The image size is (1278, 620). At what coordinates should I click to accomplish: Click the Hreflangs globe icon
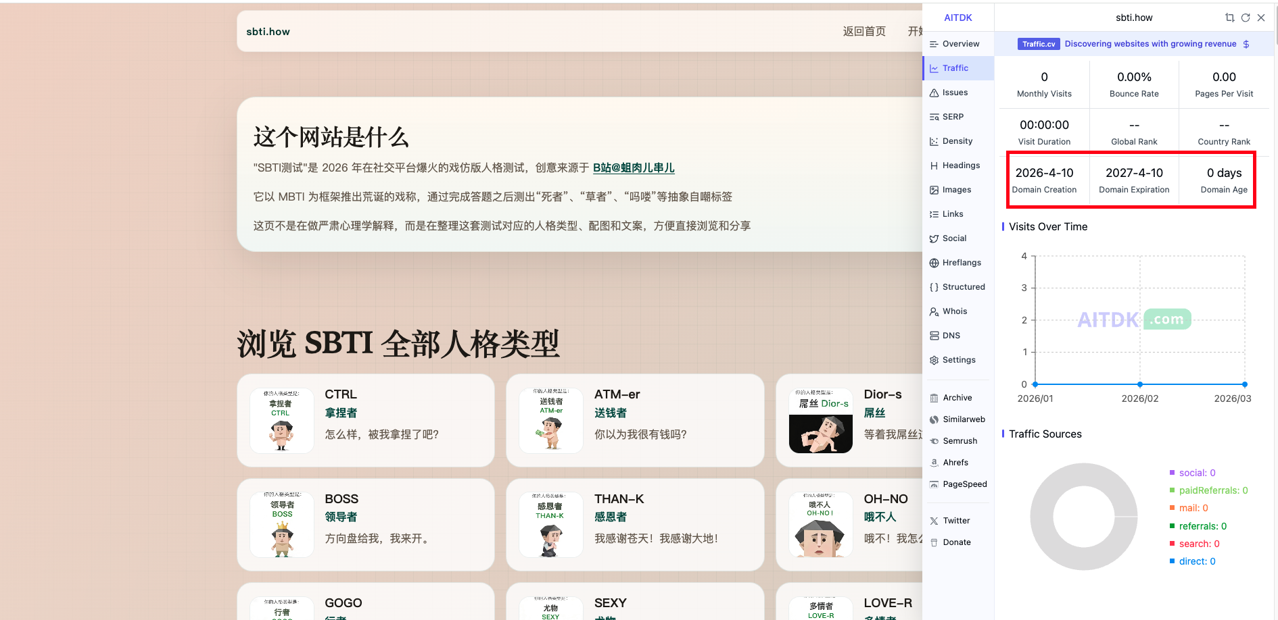(x=934, y=263)
